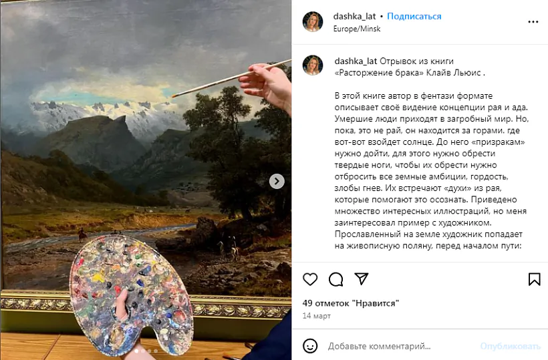The image size is (548, 360).
Task: Open emoji picker smiley icon
Action: click(310, 346)
